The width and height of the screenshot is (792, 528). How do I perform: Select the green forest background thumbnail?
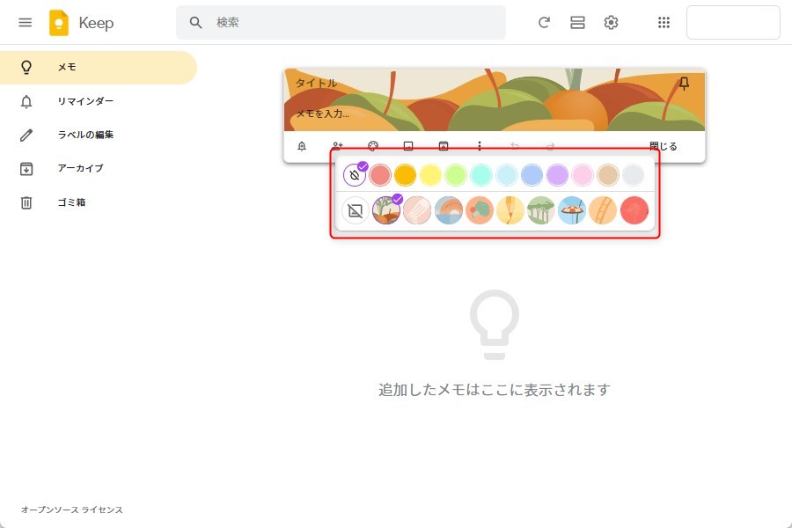point(541,210)
